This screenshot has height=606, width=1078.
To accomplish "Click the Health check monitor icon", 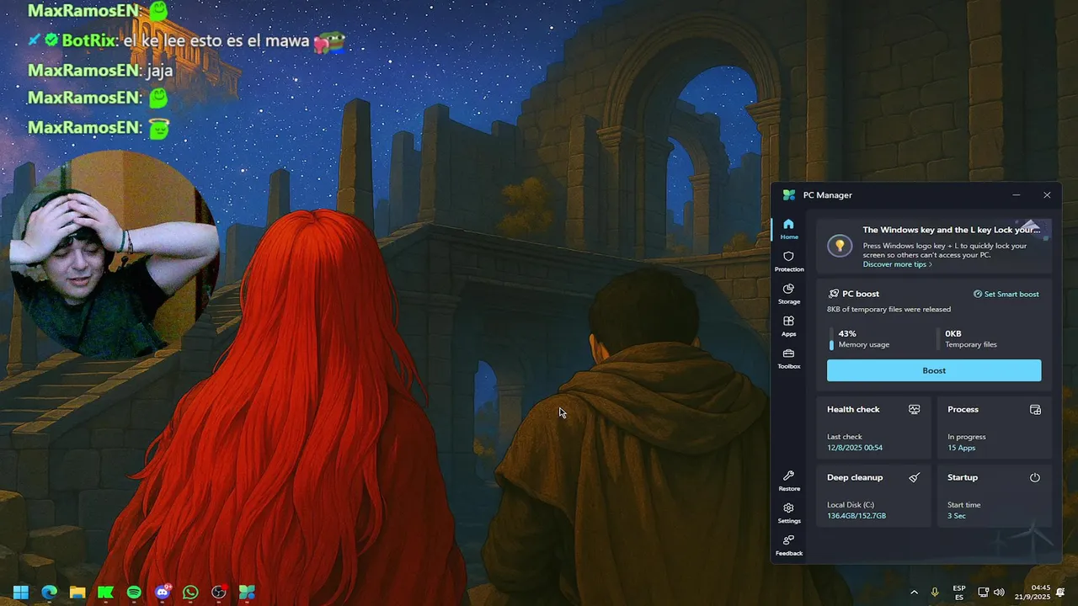I will [x=914, y=409].
